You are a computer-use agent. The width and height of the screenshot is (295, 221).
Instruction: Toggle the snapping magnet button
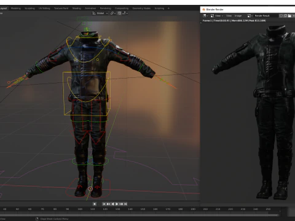pyautogui.click(x=119, y=14)
